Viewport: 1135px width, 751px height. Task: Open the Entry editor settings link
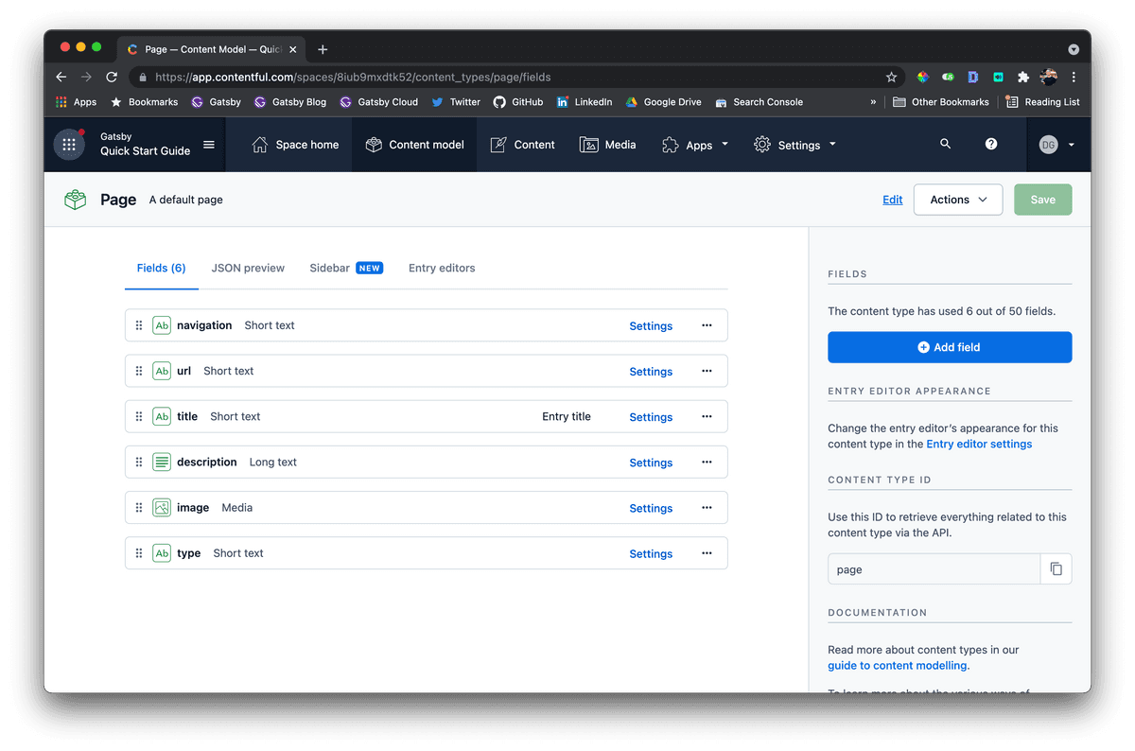(x=978, y=444)
